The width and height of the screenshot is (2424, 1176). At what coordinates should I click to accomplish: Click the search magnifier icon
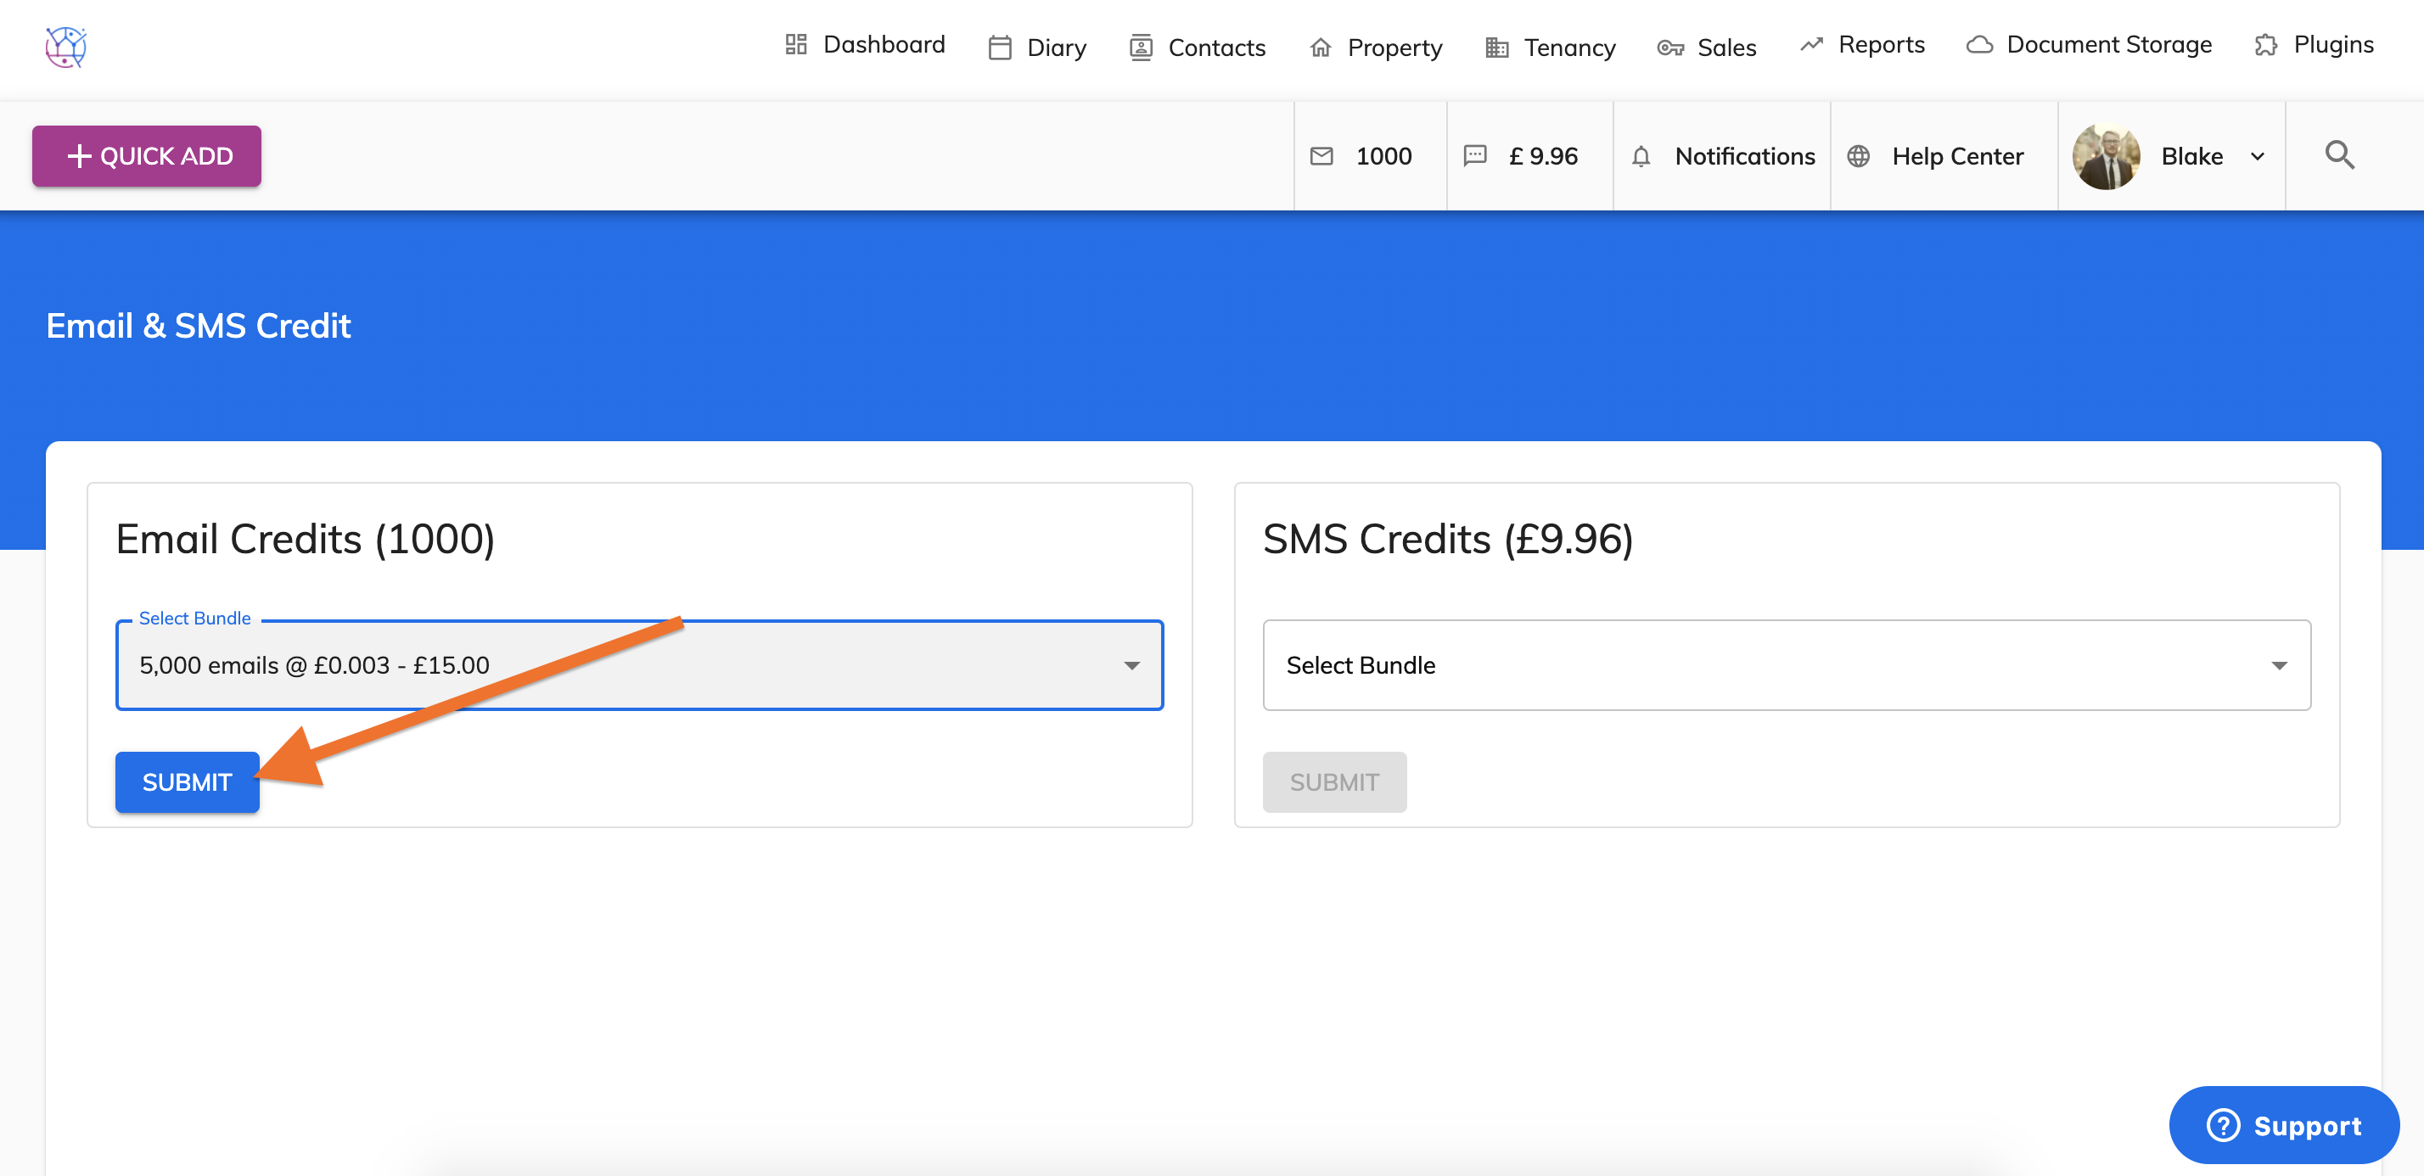(x=2339, y=155)
